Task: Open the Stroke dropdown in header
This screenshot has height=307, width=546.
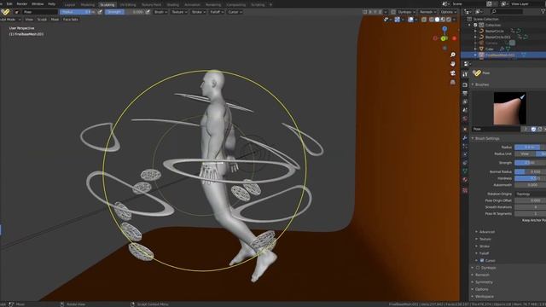Action: click(x=199, y=12)
